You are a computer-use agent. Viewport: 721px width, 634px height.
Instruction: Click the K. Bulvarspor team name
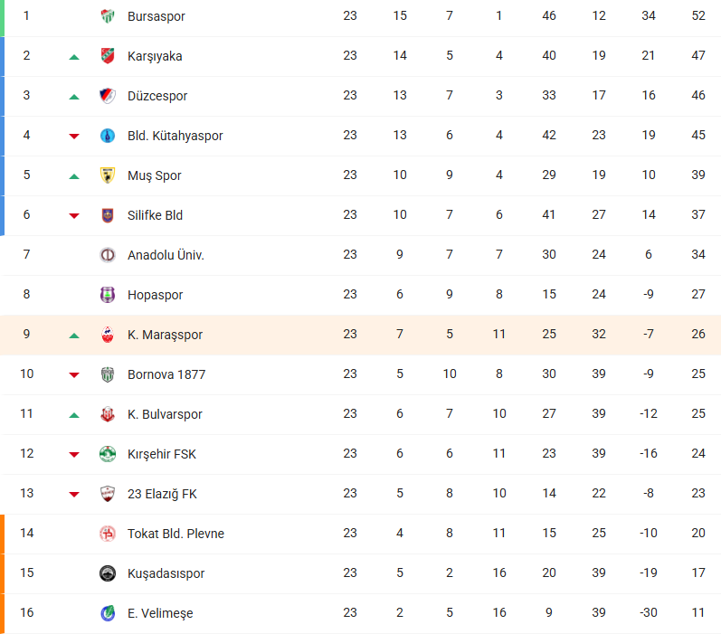click(x=165, y=414)
